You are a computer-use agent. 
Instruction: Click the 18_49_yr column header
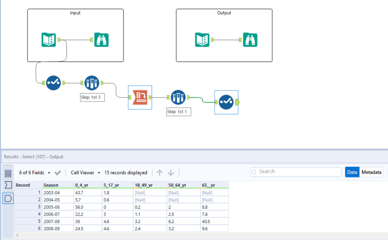[x=150, y=185]
